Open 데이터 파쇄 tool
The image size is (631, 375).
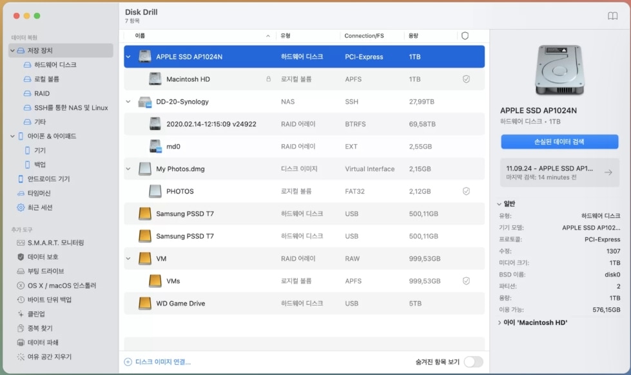[x=37, y=342]
